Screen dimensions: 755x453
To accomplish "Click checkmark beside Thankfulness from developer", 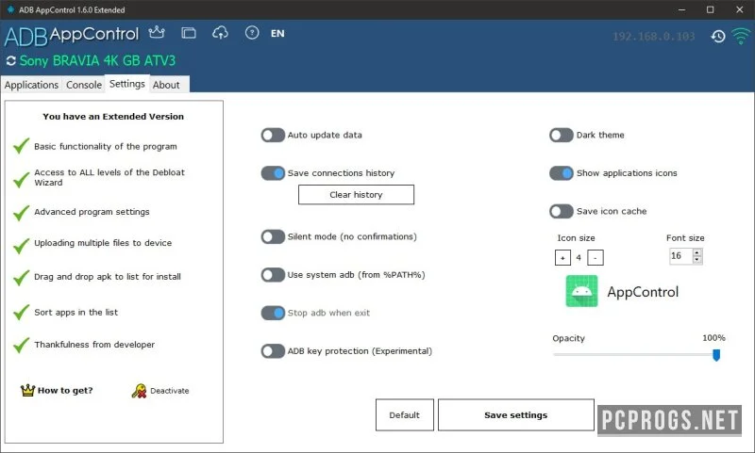I will click(x=21, y=345).
